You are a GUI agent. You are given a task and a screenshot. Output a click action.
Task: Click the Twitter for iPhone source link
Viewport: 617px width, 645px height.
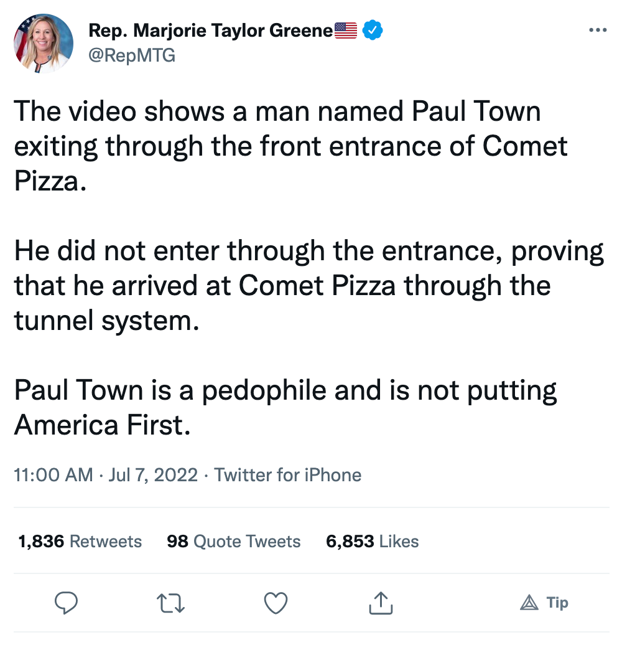point(288,475)
